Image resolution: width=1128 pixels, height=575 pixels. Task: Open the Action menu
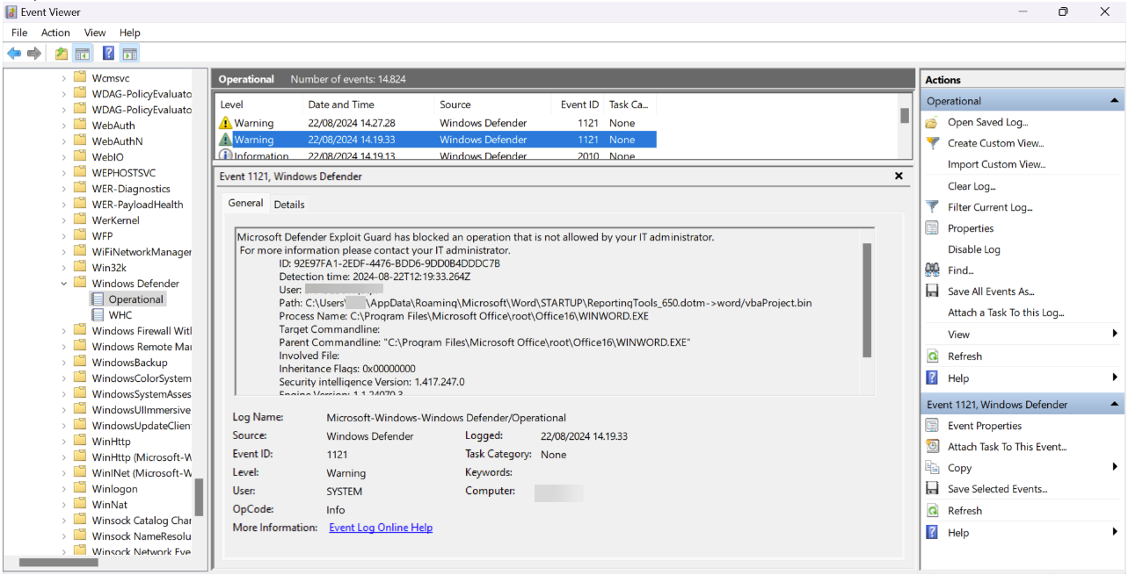tap(55, 32)
